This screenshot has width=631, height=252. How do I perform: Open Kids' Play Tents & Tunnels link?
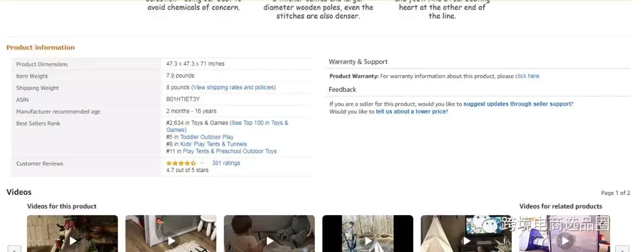214,144
